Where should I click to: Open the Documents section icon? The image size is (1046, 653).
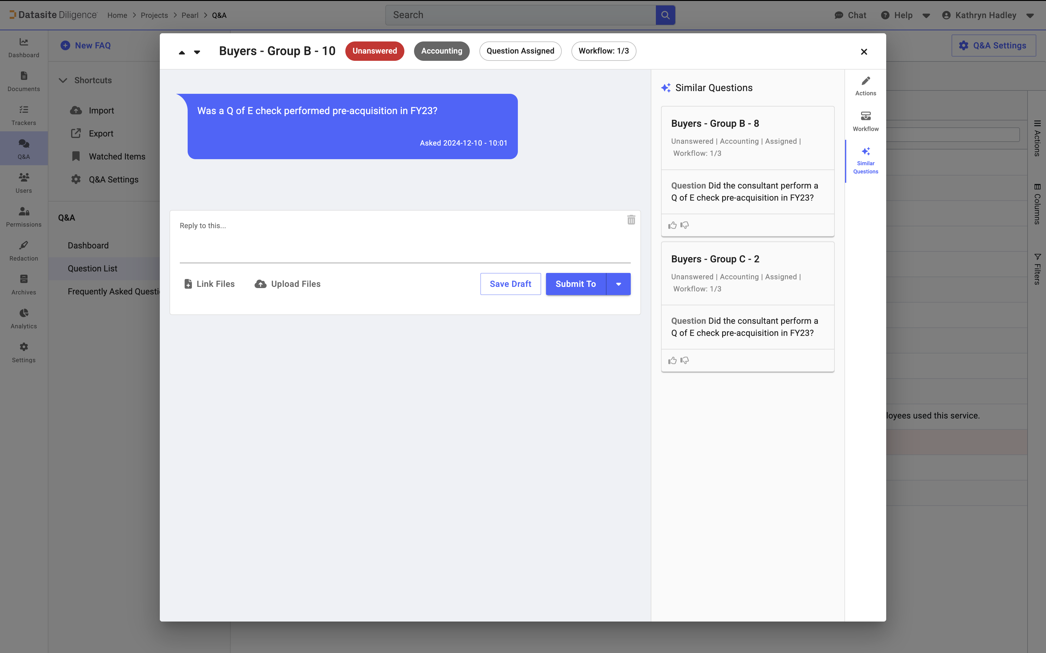[23, 81]
